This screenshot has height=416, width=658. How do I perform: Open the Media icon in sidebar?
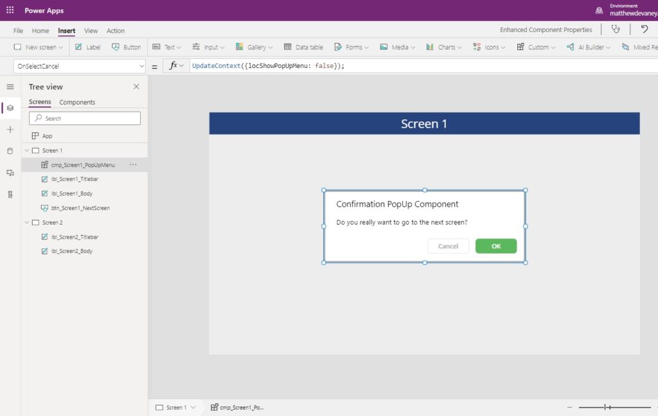click(x=10, y=173)
